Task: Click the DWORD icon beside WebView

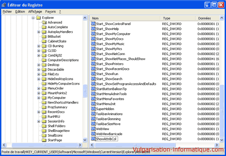Action: 93,129
